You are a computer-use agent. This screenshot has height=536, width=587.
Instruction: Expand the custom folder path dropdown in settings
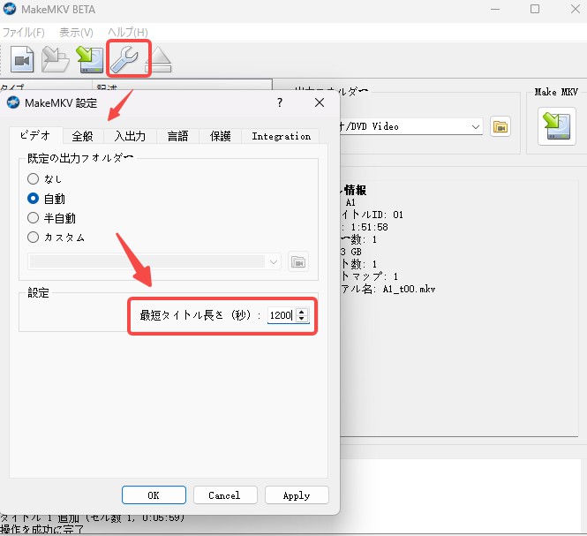[x=274, y=261]
